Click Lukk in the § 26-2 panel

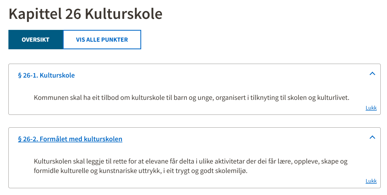point(371,181)
